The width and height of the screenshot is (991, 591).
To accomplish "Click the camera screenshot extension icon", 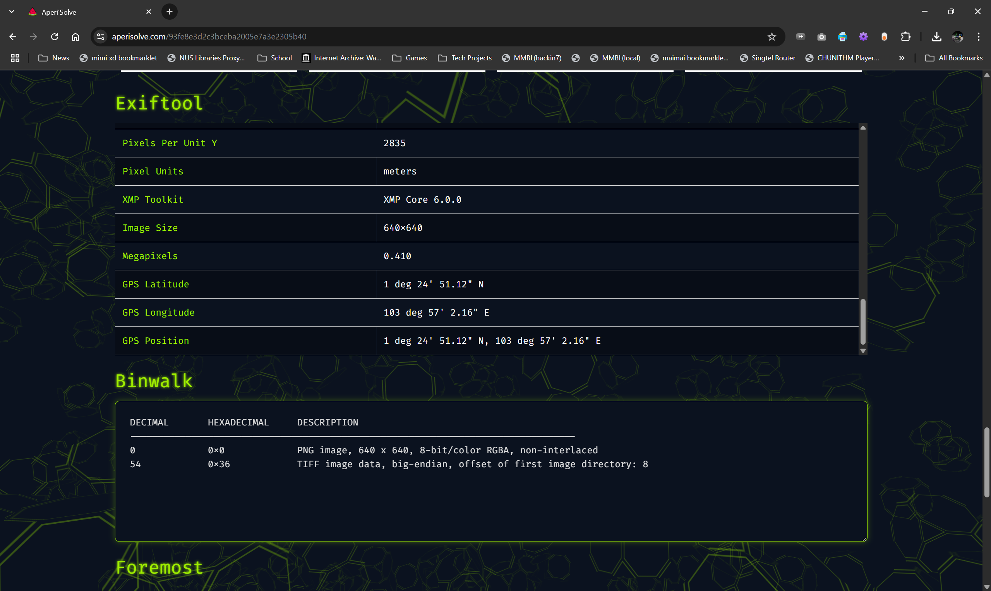I will point(821,37).
